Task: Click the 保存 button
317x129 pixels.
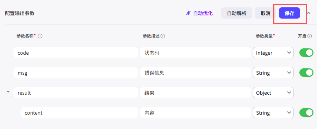Action: [289, 13]
